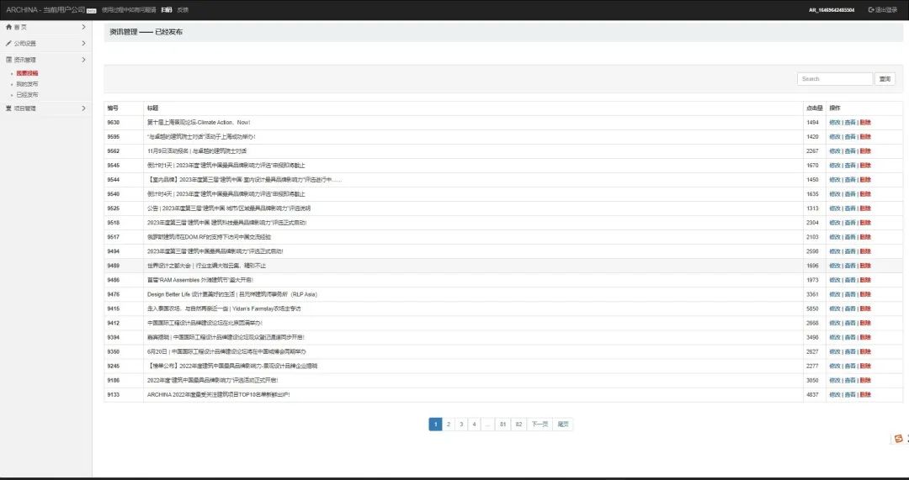The image size is (909, 480).
Task: Go to pagination page 1
Action: [x=435, y=425]
